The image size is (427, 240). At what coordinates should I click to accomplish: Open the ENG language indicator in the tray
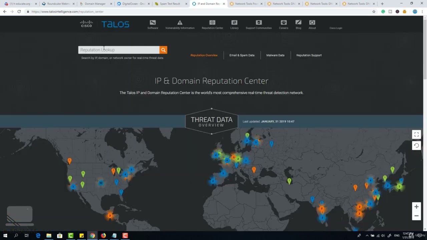(x=397, y=236)
